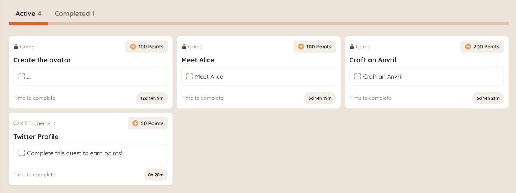Expand the Create the avatar description field
This screenshot has width=516, height=193.
[21, 76]
